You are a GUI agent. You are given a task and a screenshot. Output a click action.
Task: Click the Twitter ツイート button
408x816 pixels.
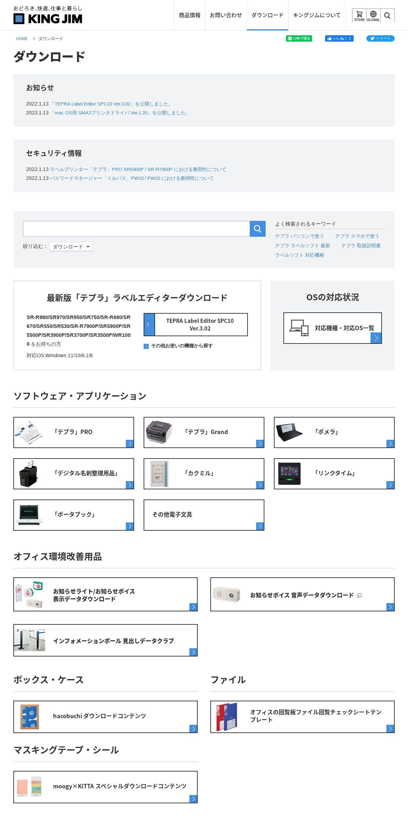pos(380,38)
